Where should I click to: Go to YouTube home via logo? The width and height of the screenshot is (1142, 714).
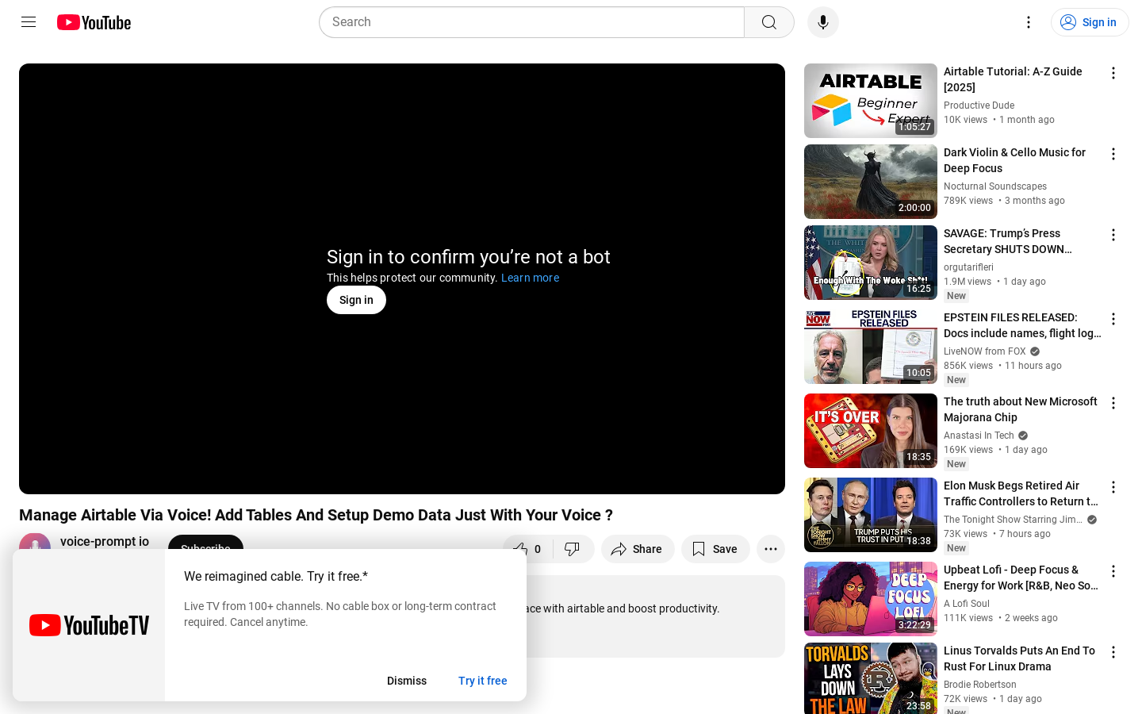tap(94, 22)
